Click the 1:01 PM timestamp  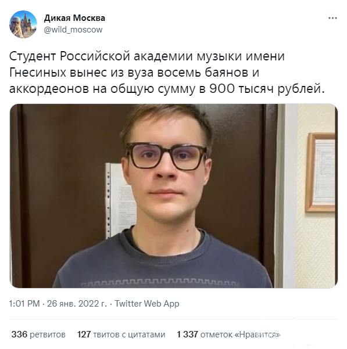click(24, 304)
